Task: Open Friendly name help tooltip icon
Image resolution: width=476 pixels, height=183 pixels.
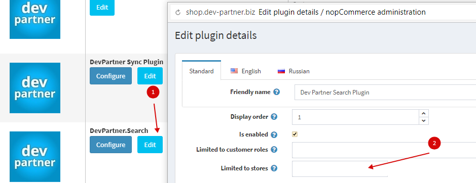Action: point(276,92)
